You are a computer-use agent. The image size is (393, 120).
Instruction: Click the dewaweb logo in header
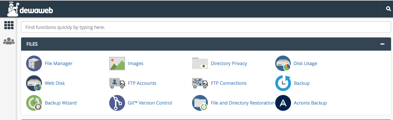(30, 9)
